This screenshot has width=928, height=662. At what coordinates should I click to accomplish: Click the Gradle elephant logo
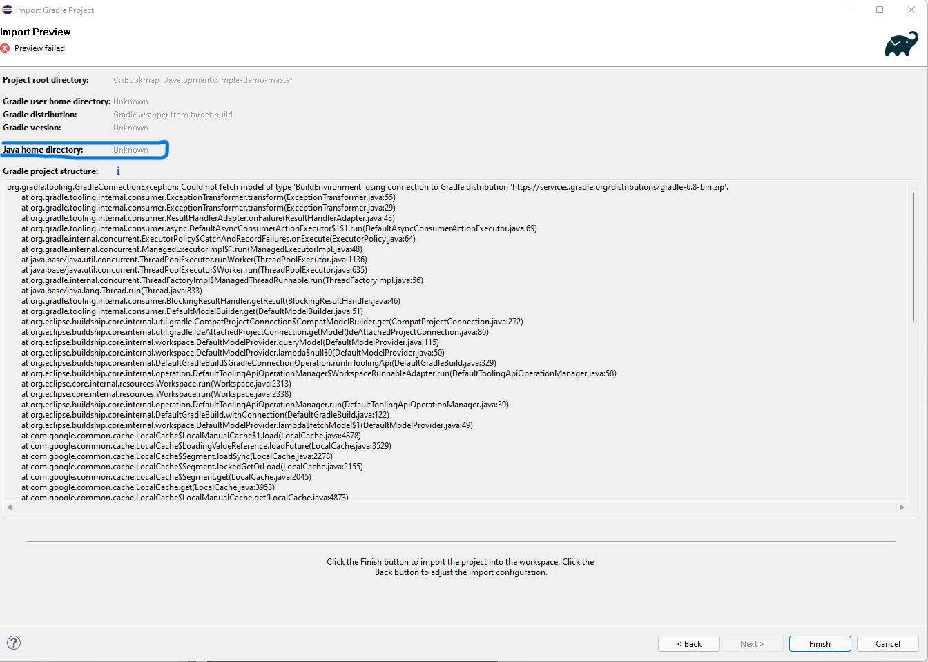901,44
